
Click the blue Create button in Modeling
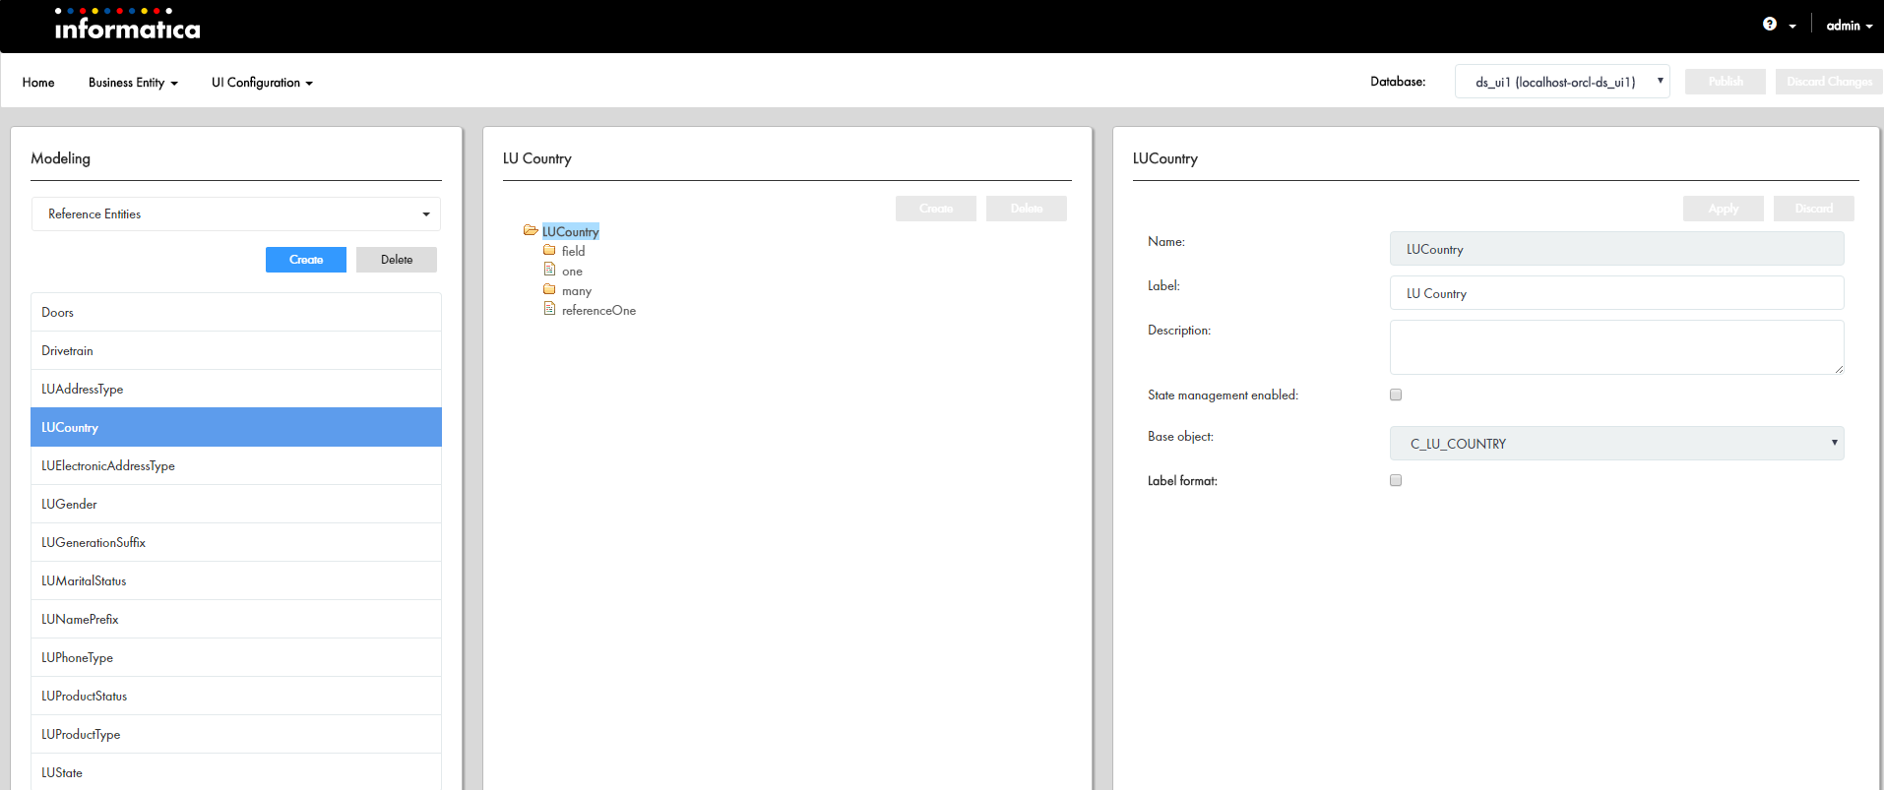point(306,260)
